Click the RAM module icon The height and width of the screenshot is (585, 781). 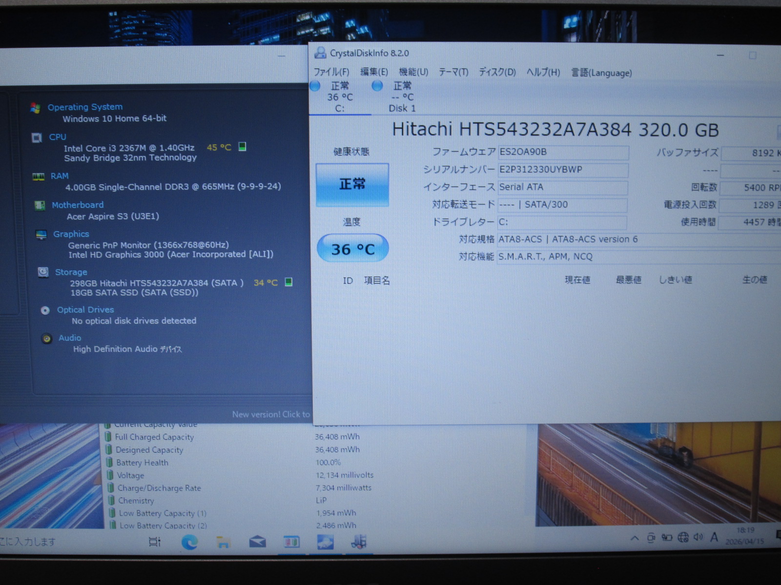(x=39, y=176)
